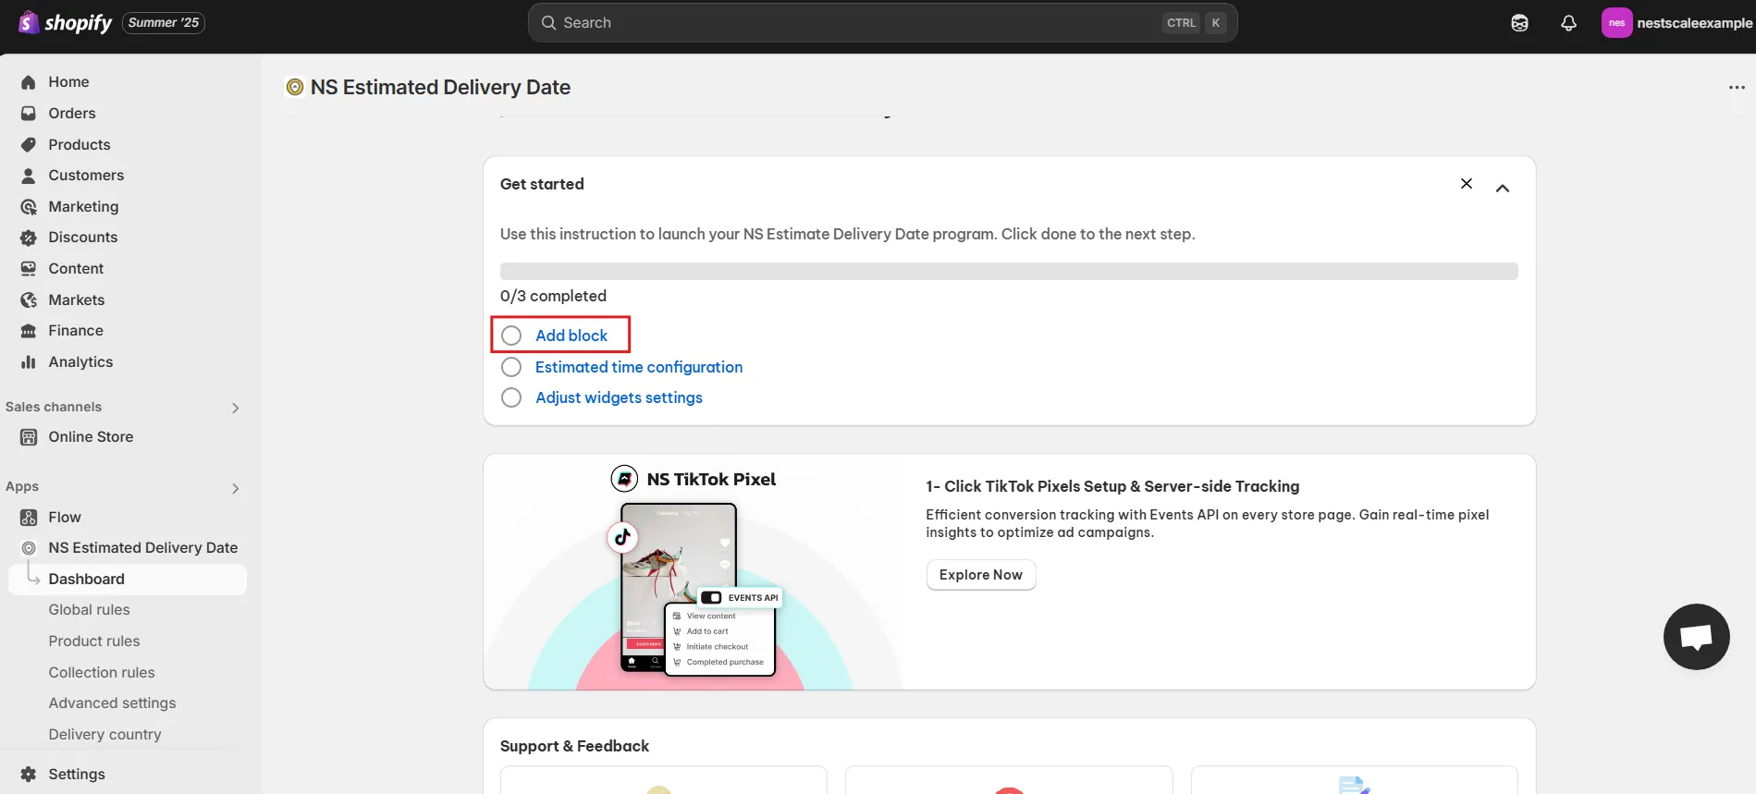This screenshot has height=794, width=1756.
Task: Expand the Apps section arrow
Action: (235, 488)
